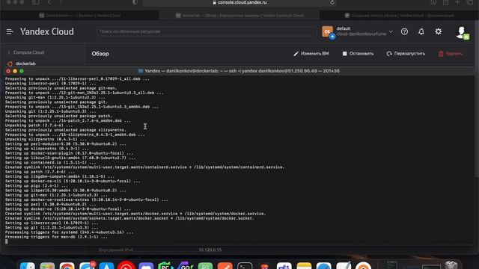This screenshot has width=479, height=269.
Task: Open GoLand from the Dock
Action: (x=186, y=266)
